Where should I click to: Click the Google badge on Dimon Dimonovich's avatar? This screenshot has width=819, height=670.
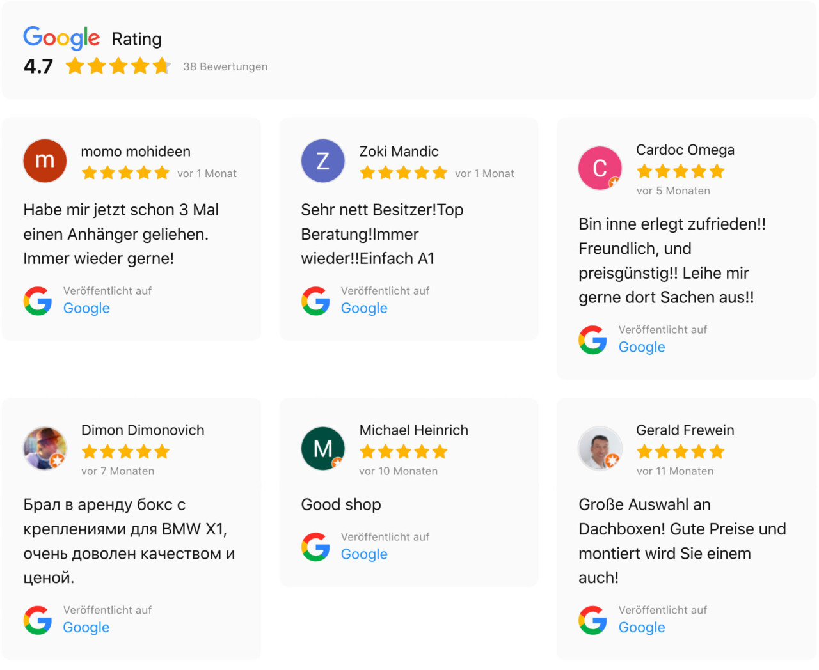[x=57, y=460]
